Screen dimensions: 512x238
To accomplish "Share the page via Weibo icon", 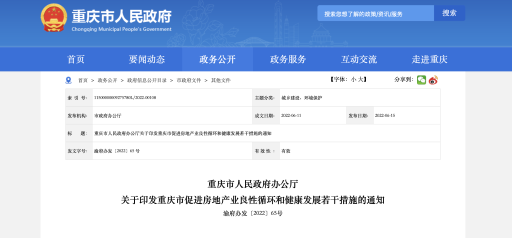I will (x=433, y=80).
